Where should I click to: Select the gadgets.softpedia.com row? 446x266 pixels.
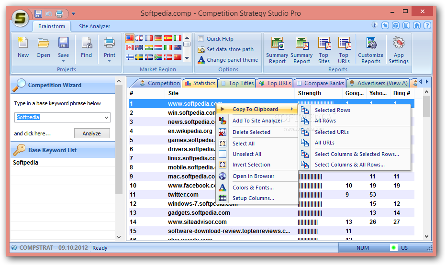pos(271,213)
